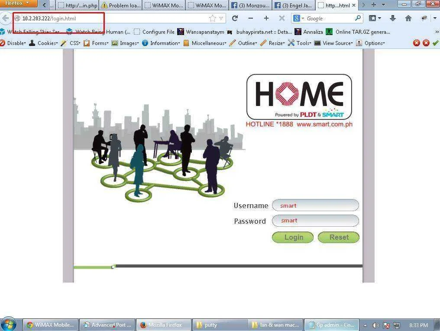
Task: Open the lan & wan mac taskbar item
Action: click(x=276, y=325)
